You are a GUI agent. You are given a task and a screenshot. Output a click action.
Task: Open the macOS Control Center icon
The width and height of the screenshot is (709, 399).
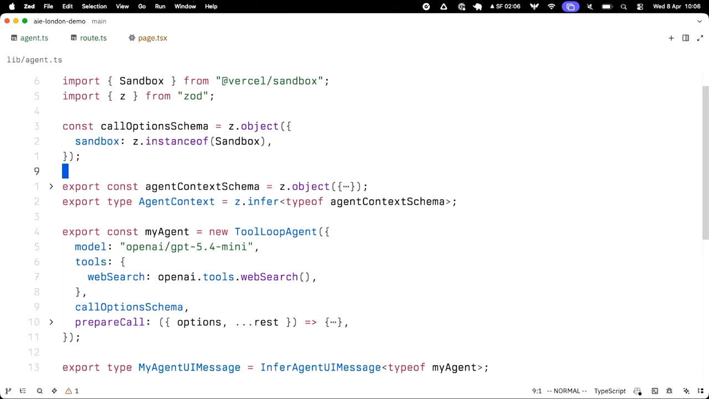(x=640, y=6)
